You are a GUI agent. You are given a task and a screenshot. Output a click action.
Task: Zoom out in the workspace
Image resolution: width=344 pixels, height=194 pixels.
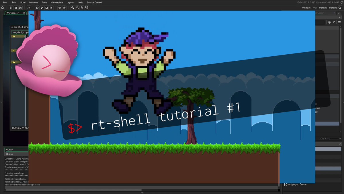point(73,8)
